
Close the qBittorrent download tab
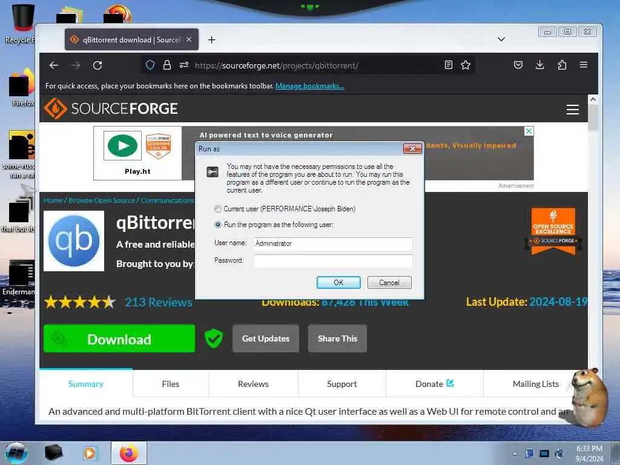pos(189,39)
